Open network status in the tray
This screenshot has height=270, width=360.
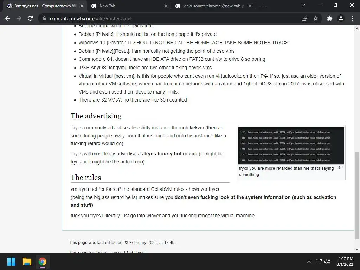click(x=319, y=262)
